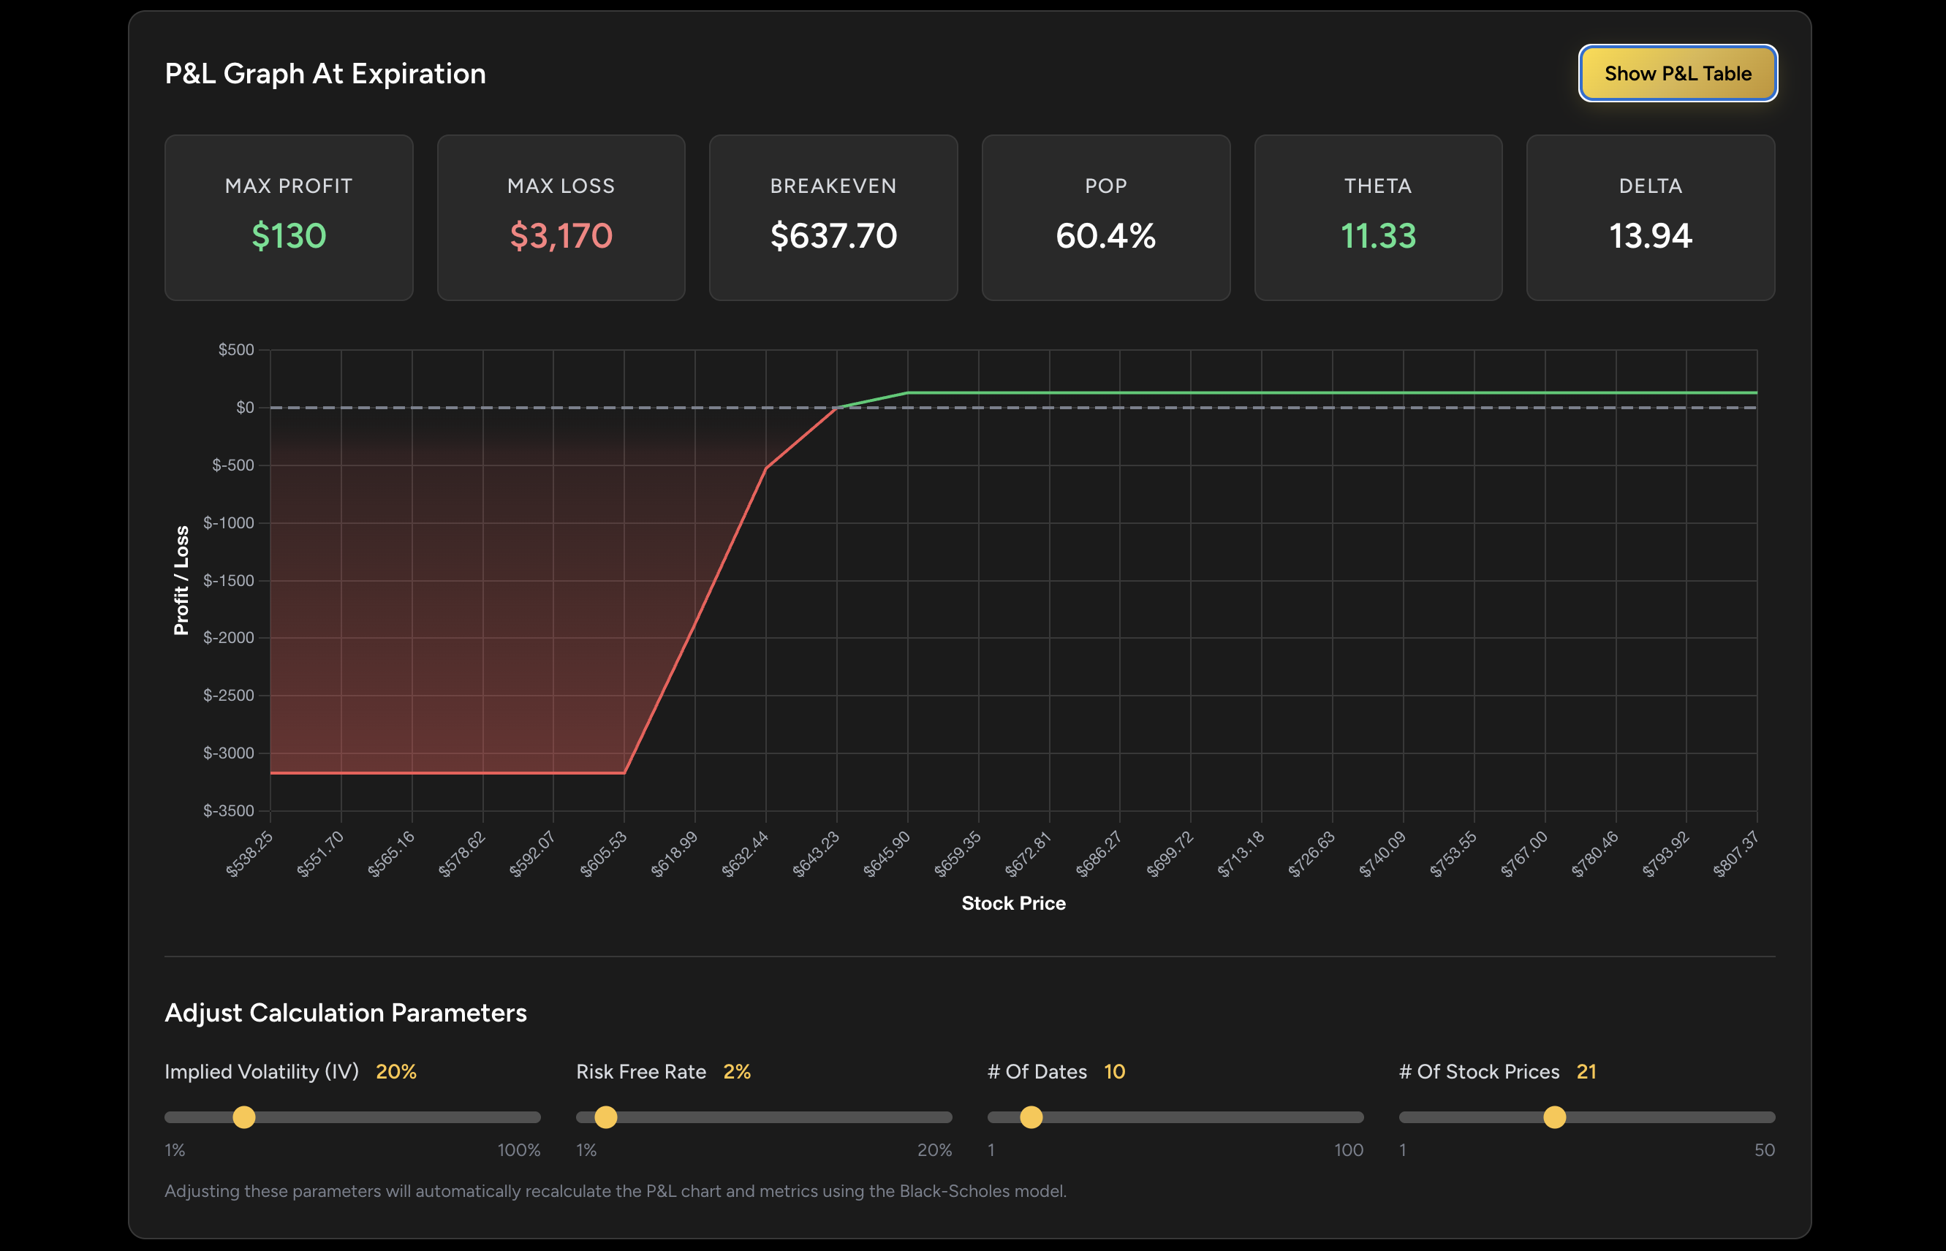Click the 2% Risk Free Rate value
Screen dimensions: 1946x1251
click(737, 1071)
